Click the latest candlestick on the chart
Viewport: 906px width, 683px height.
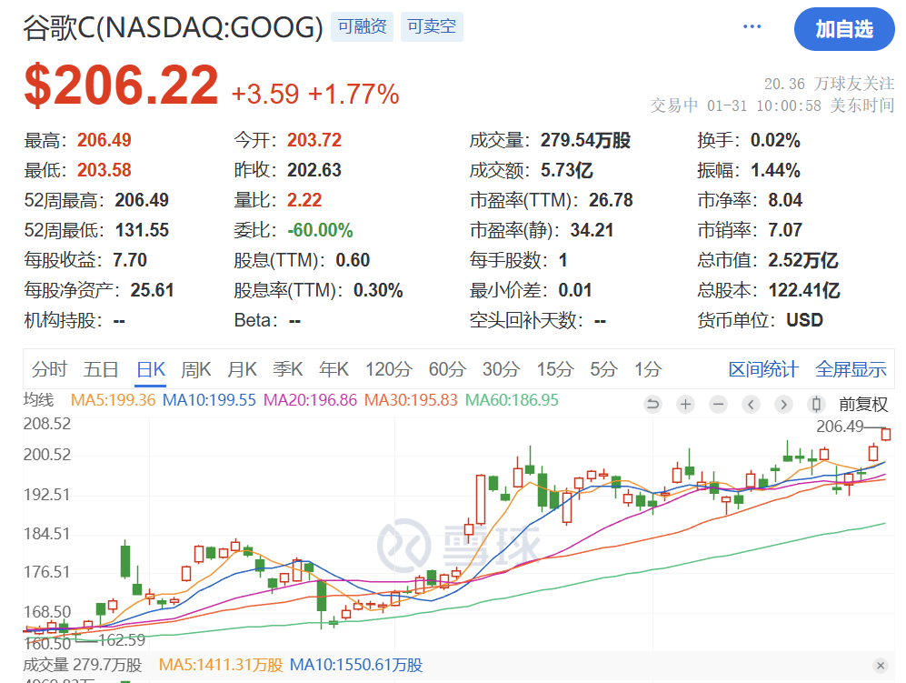(886, 434)
